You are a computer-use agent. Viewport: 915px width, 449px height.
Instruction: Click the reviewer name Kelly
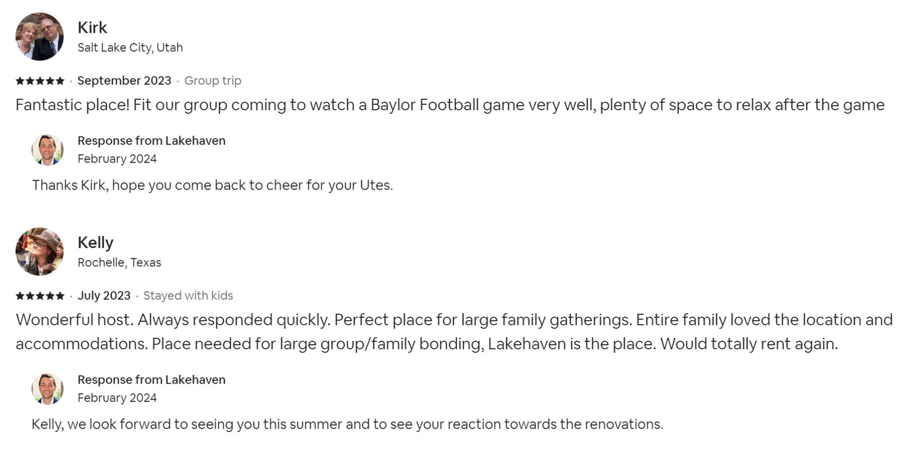point(95,242)
